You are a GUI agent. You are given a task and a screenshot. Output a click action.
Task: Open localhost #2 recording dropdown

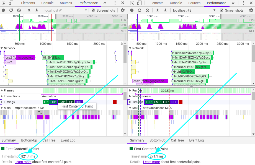(x=194, y=11)
